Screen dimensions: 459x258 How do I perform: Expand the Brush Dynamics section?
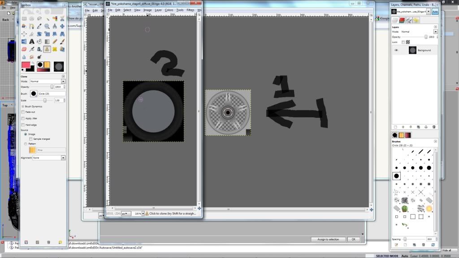point(23,107)
